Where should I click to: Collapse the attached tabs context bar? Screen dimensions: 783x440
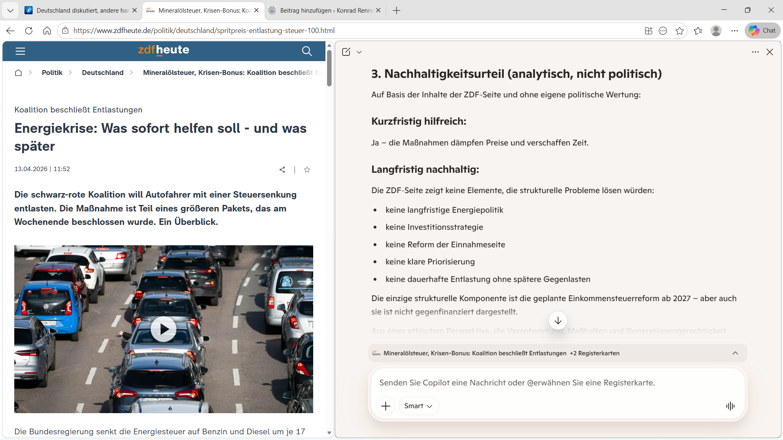[x=735, y=353]
